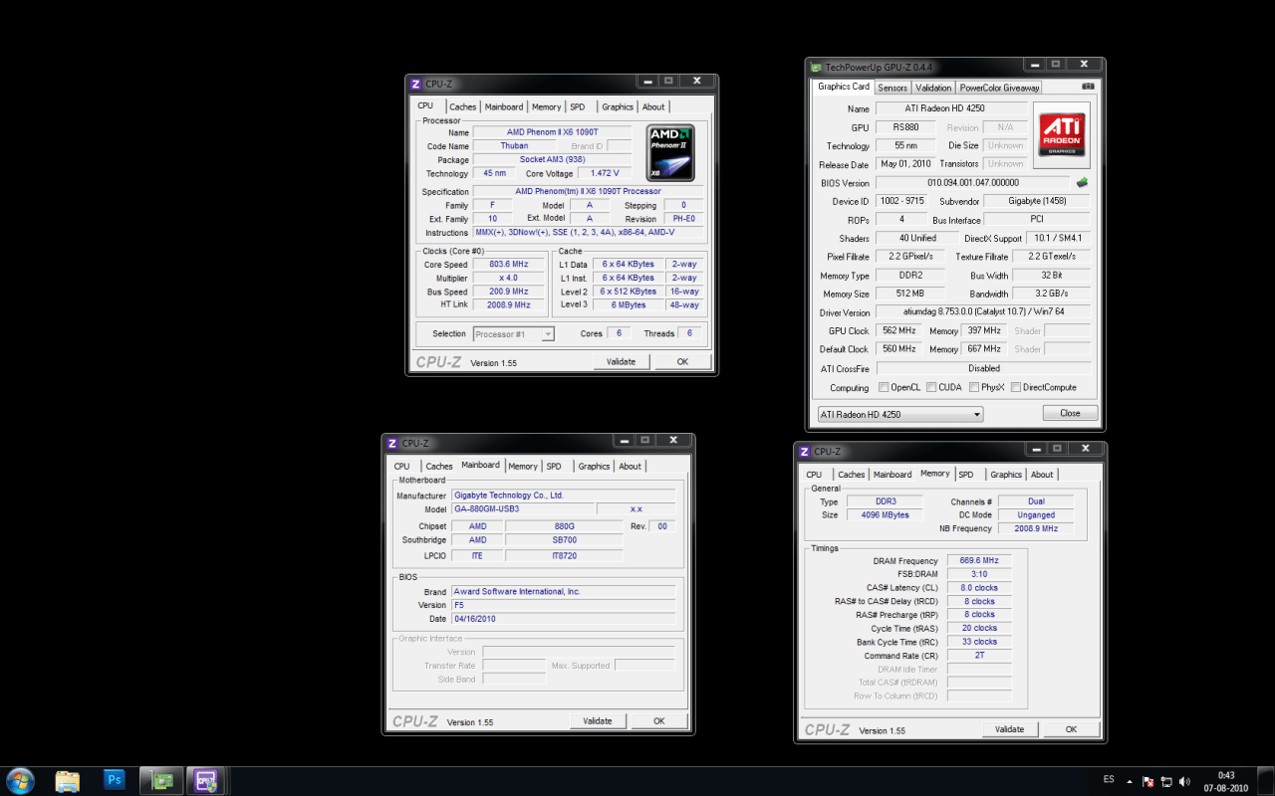
Task: Click the ES language indicator in the tray
Action: (x=1109, y=779)
